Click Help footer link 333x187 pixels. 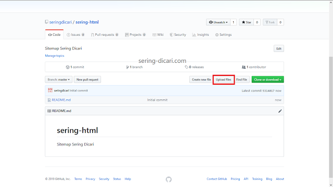coord(127,179)
